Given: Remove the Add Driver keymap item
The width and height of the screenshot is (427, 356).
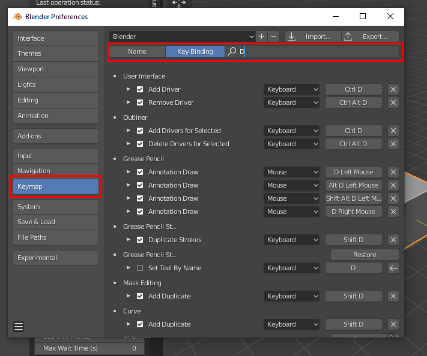Looking at the screenshot, I should tap(393, 89).
